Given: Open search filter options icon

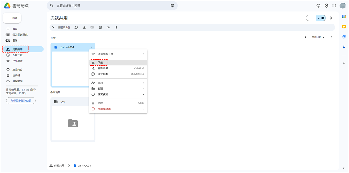Looking at the screenshot, I should (172, 6).
